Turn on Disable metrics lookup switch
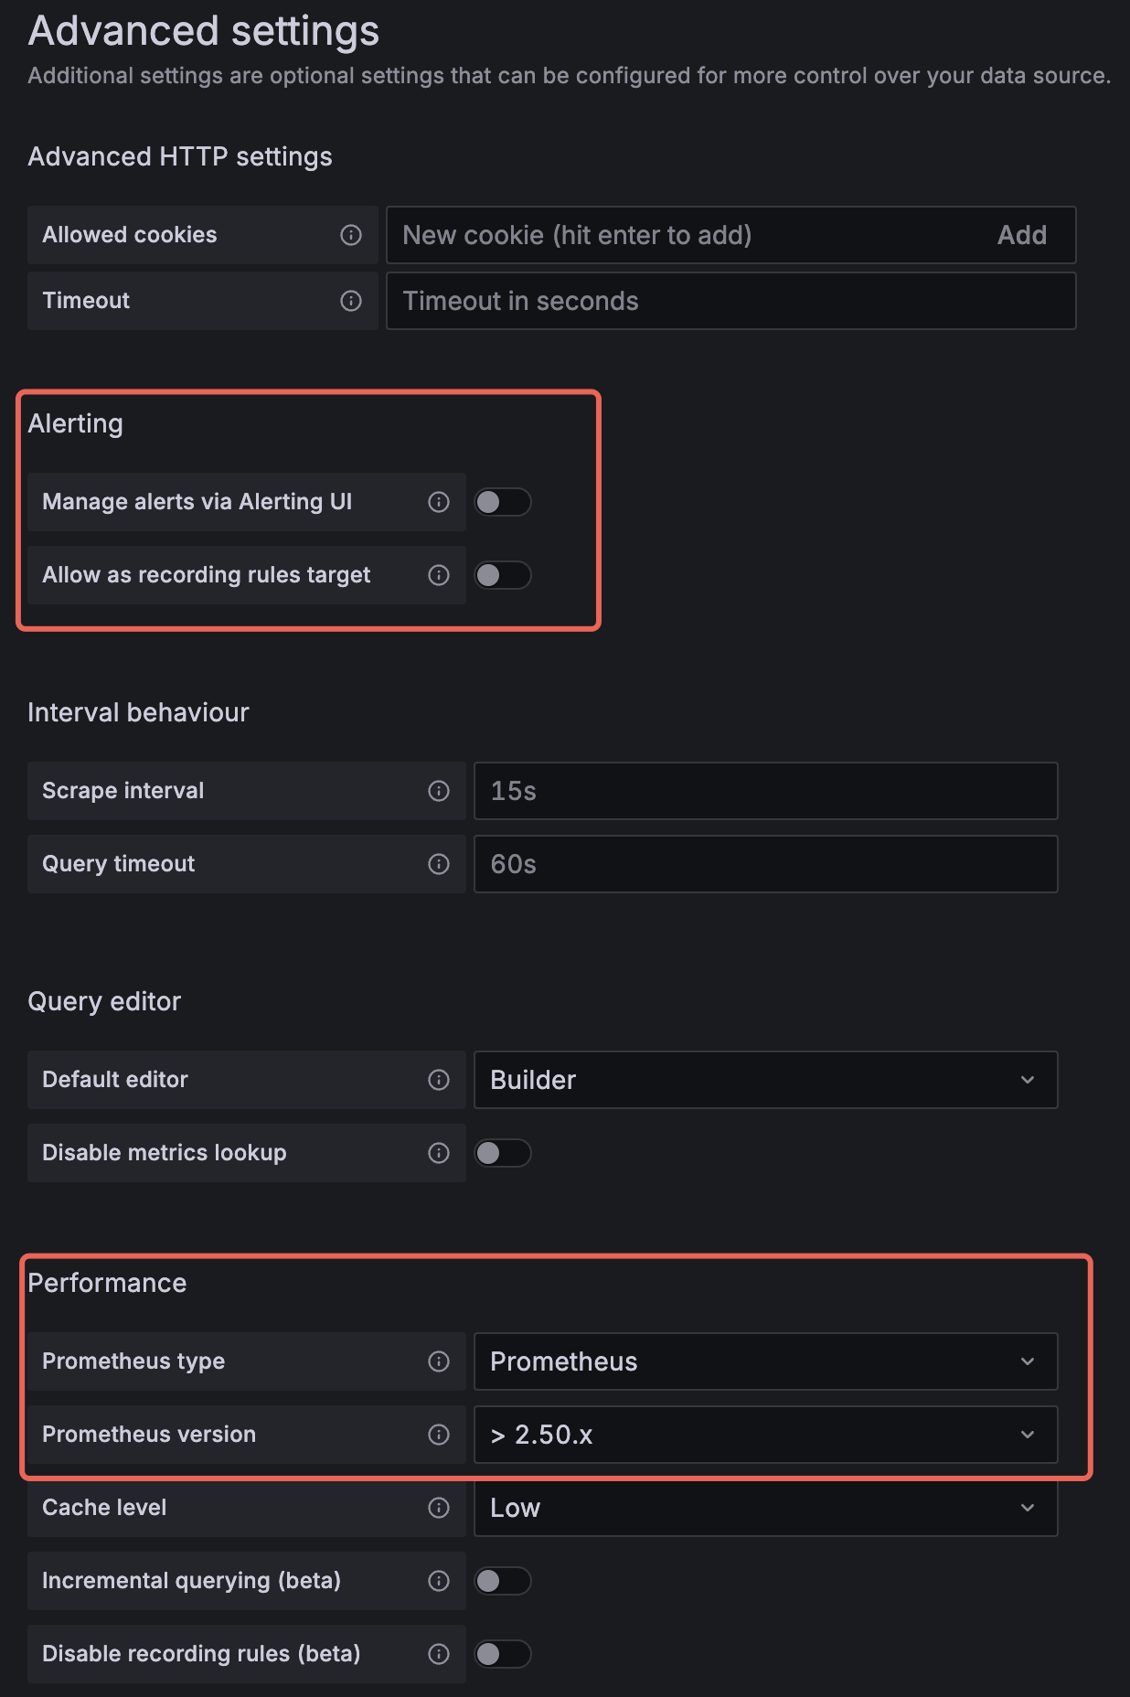Viewport: 1130px width, 1697px height. [502, 1153]
